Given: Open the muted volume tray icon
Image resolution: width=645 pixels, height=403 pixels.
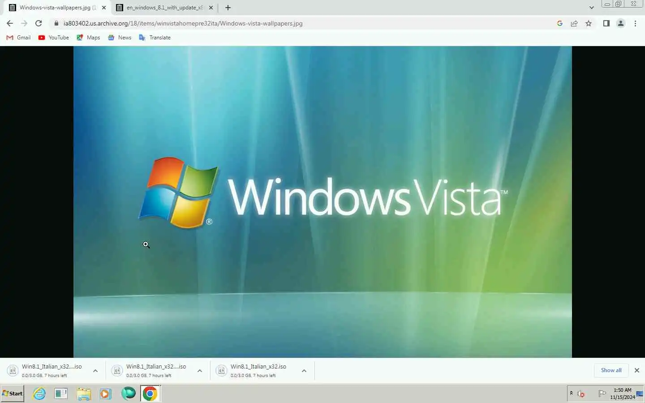Looking at the screenshot, I should (x=581, y=394).
